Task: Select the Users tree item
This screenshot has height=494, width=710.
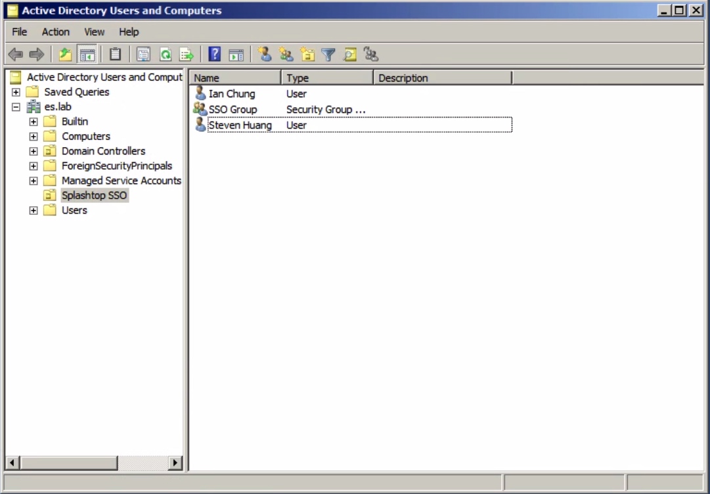Action: (x=74, y=210)
